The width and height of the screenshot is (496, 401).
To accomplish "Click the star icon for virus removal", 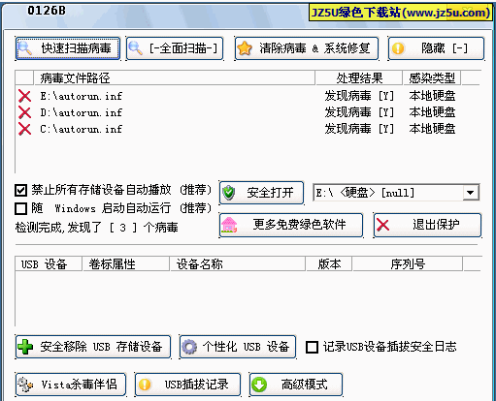I will coord(245,48).
